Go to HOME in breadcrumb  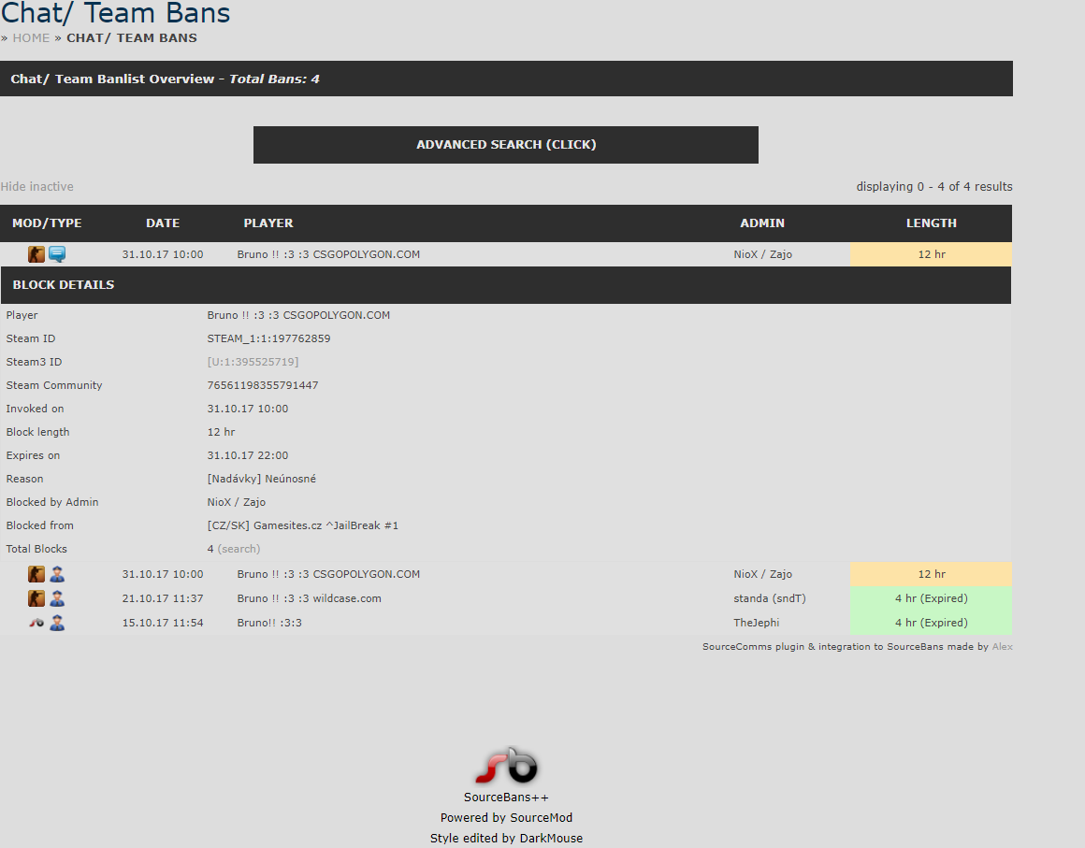[31, 38]
